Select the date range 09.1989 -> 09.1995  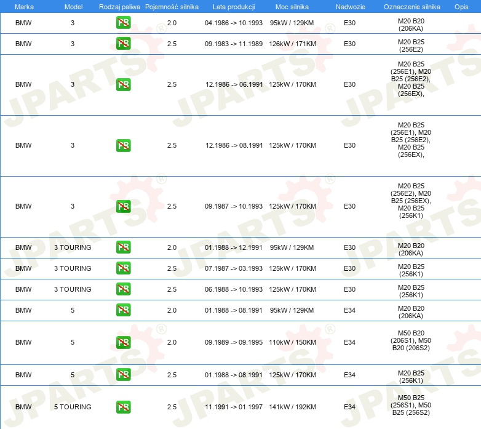(x=234, y=342)
